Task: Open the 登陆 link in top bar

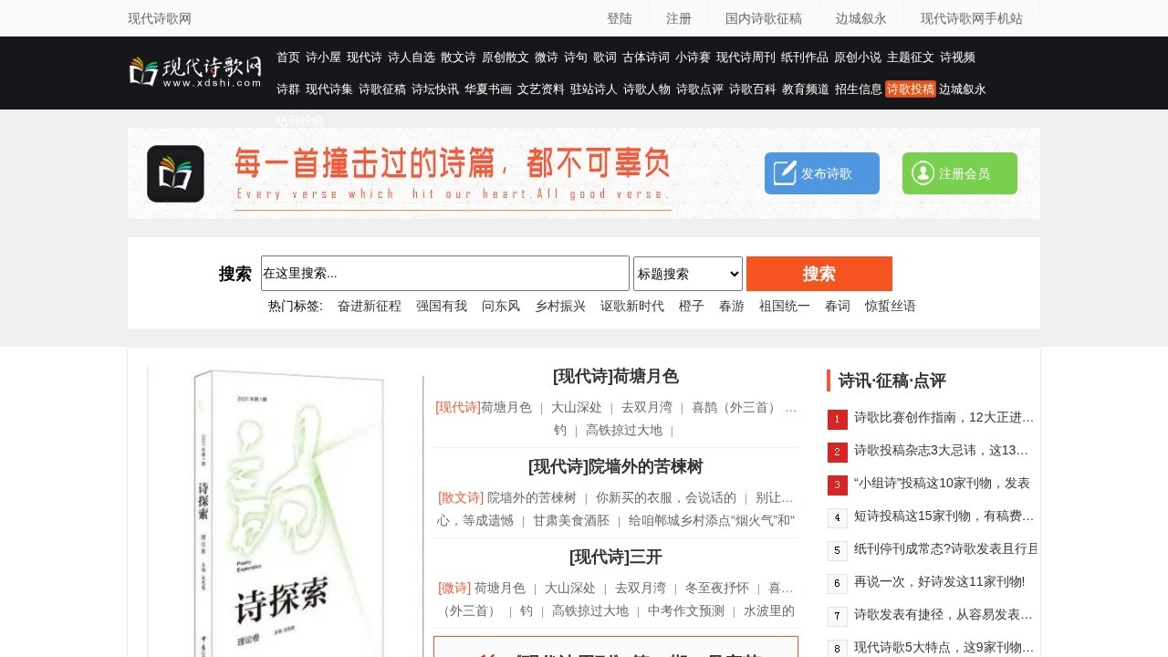Action: click(620, 18)
